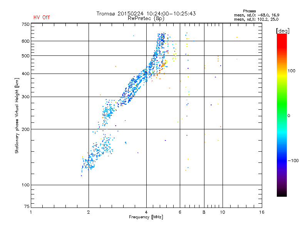Click the '600' y-axis tick label
Screen dimensions: 308x231
[25, 41]
